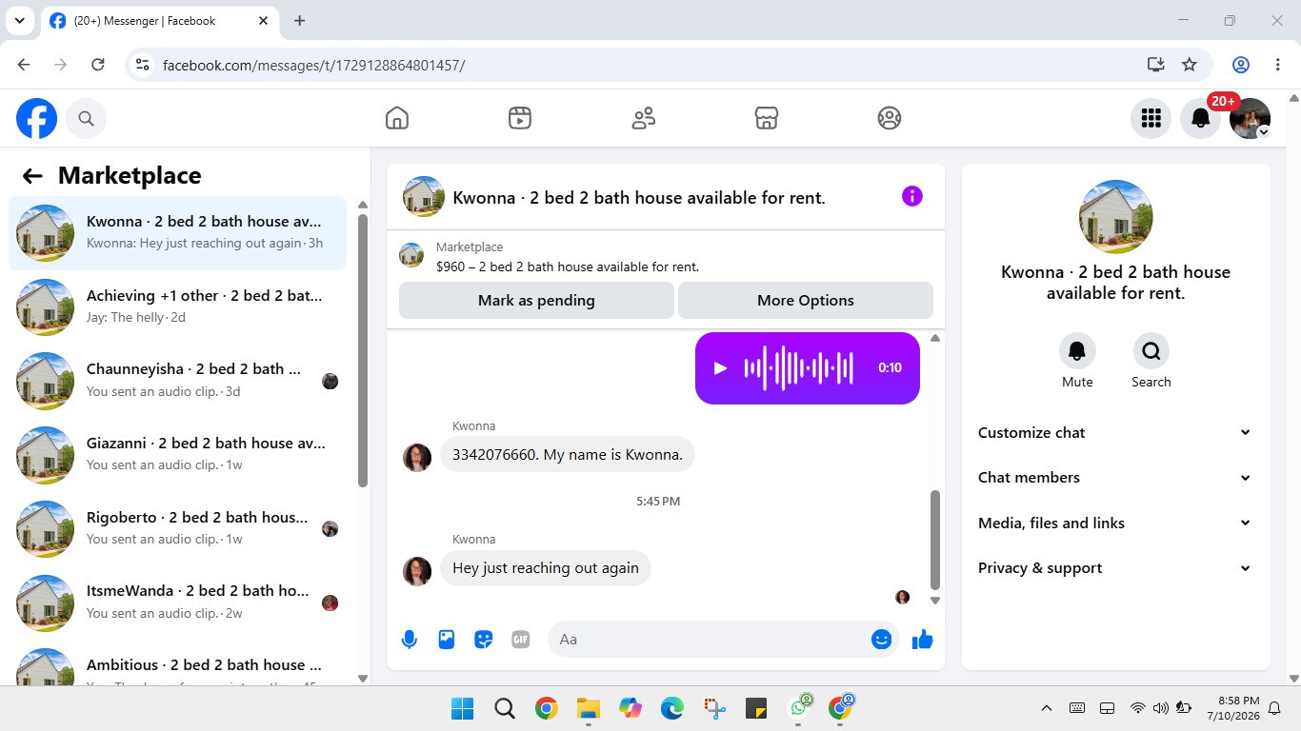Screen dimensions: 1301x731
Task: Open the Achieving +1 other conversation
Action: (177, 306)
